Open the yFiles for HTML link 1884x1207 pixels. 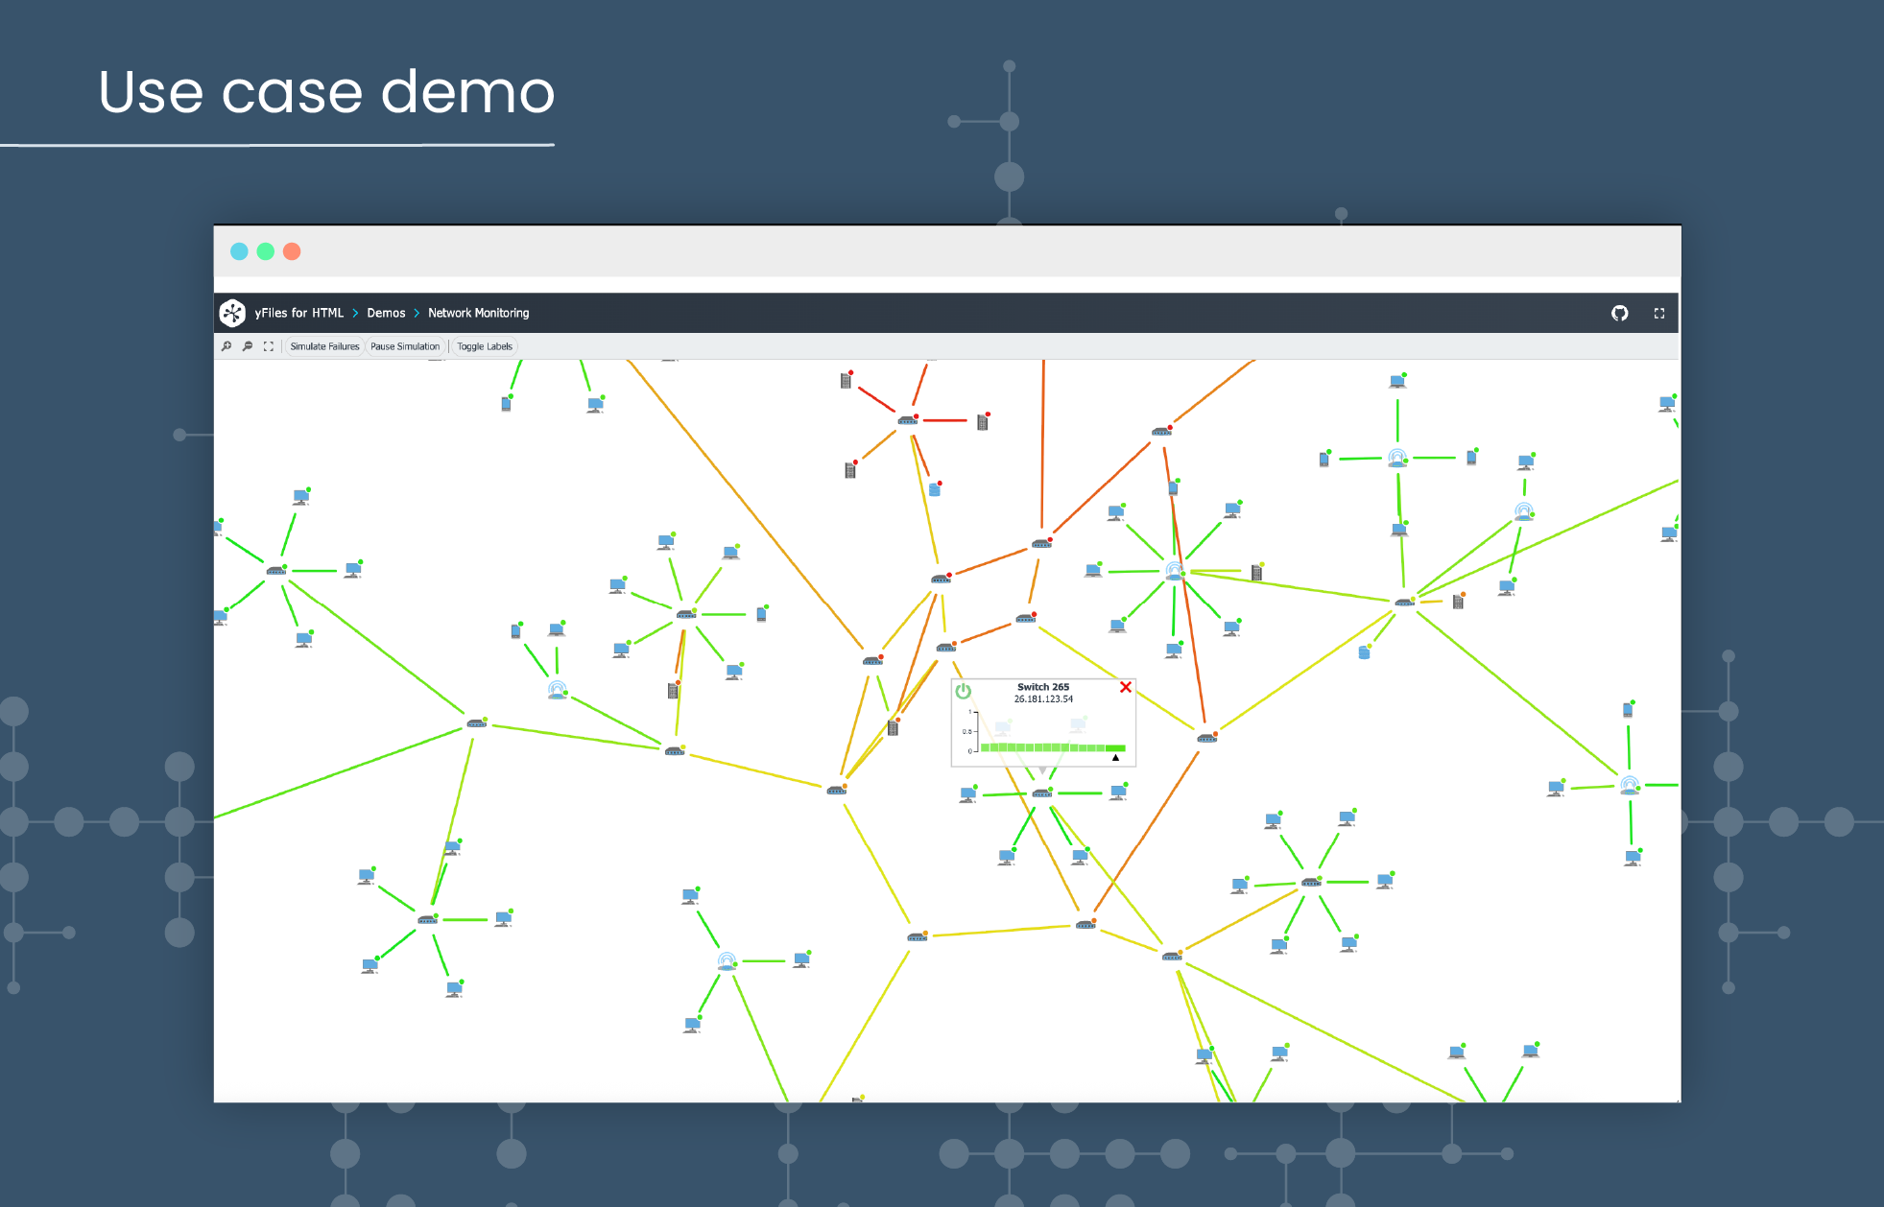298,313
